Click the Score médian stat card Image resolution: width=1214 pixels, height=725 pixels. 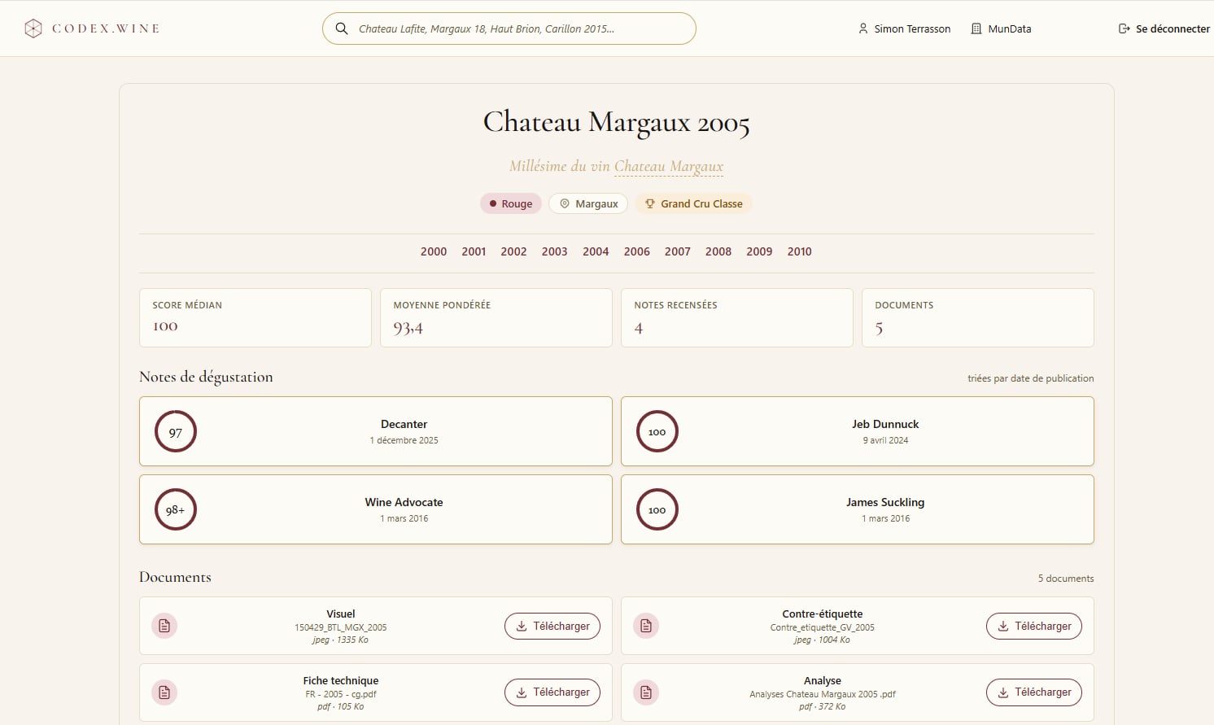click(x=255, y=317)
